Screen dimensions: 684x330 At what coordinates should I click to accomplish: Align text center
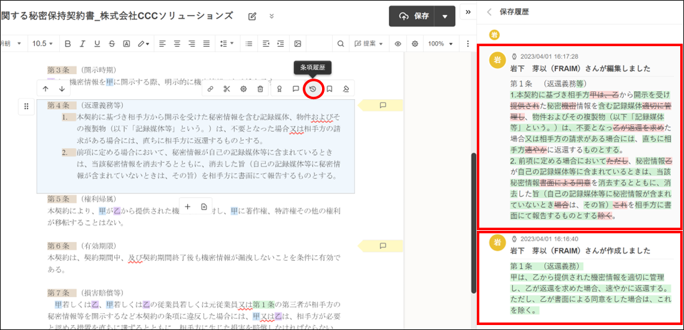[x=177, y=44]
